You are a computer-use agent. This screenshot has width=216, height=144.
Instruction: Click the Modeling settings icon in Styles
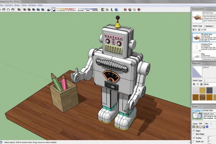(x=208, y=127)
